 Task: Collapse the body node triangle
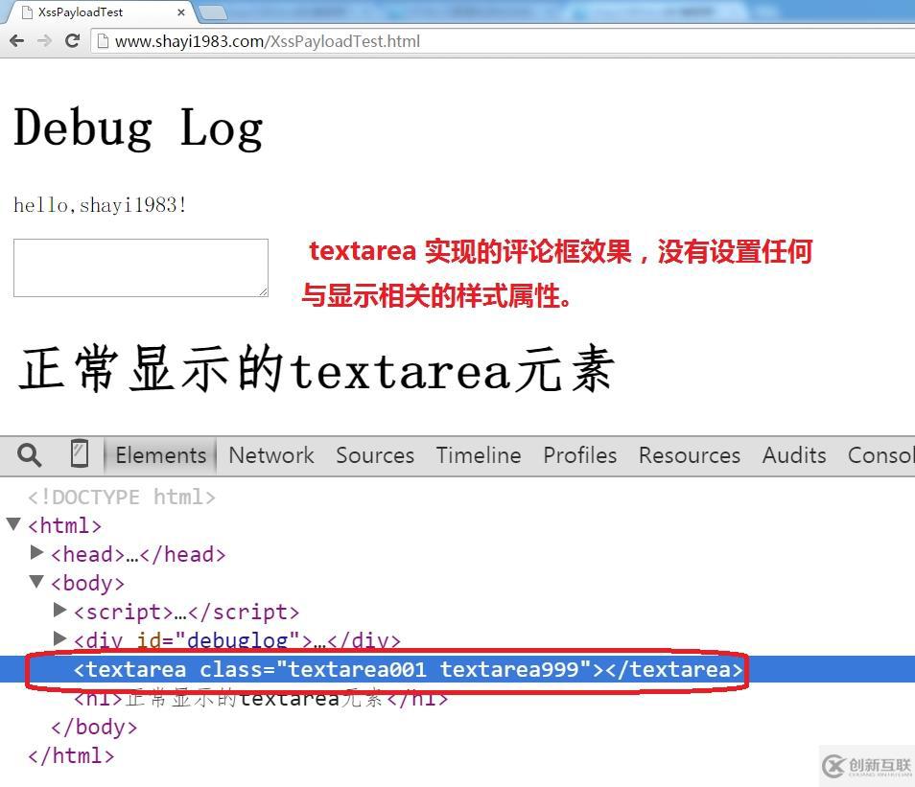[x=36, y=581]
